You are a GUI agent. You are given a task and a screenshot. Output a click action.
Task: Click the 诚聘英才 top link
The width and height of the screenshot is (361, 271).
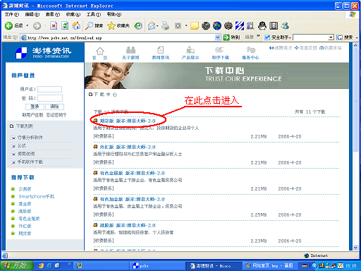[x=281, y=48]
